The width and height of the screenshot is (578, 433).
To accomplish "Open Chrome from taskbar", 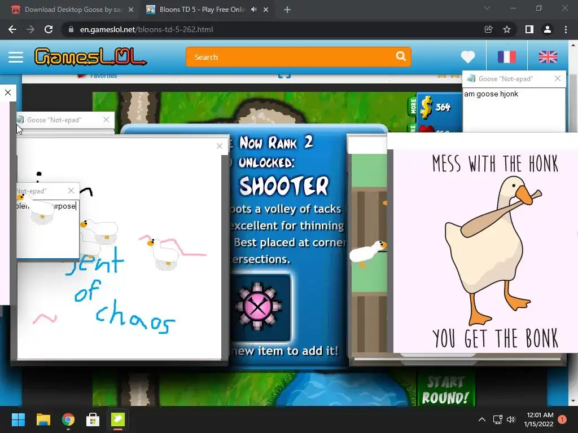I will click(x=68, y=419).
